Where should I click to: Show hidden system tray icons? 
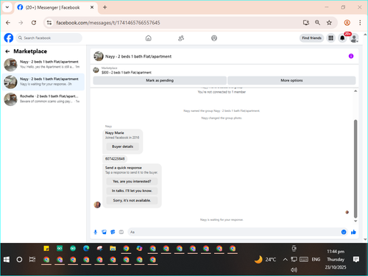[285, 260]
